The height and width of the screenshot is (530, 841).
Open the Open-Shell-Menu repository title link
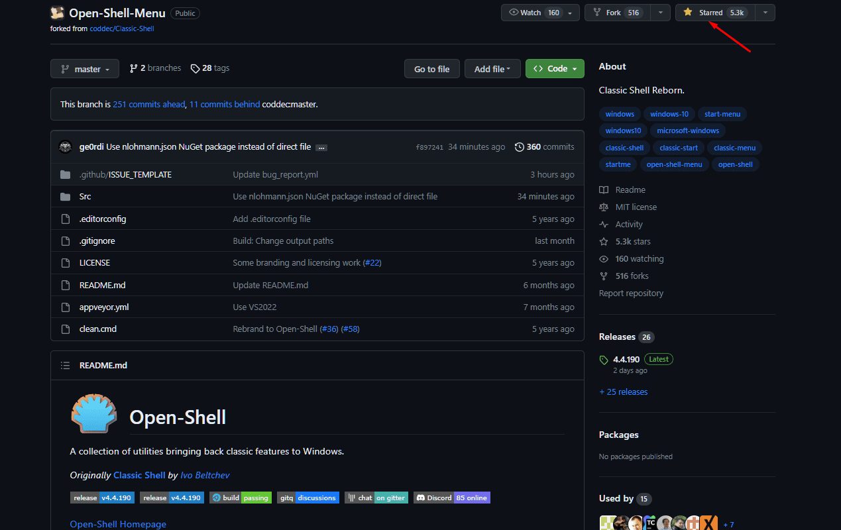coord(117,13)
